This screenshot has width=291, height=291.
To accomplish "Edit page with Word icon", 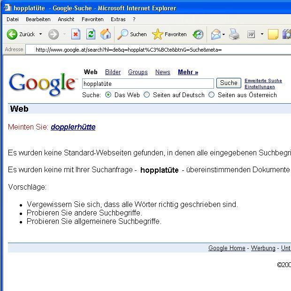I will click(x=251, y=34).
